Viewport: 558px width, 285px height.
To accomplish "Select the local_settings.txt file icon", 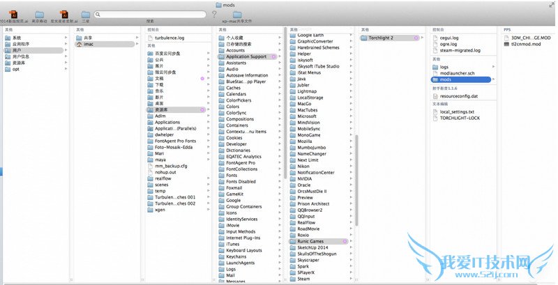I will 435,111.
